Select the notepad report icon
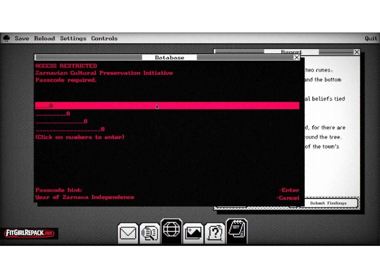The width and height of the screenshot is (380, 253). coord(236,230)
